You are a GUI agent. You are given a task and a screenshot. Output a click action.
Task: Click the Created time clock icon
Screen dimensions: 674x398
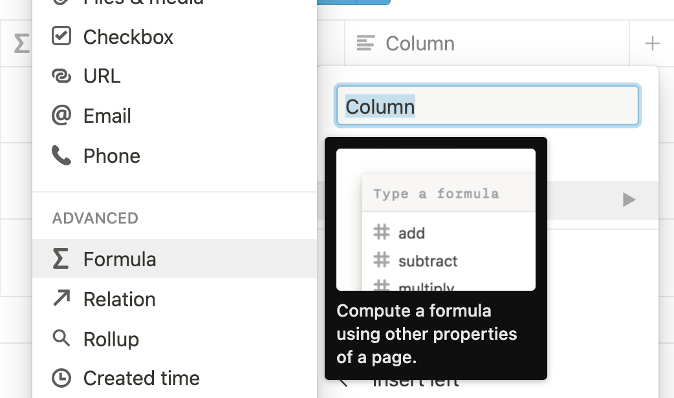tap(61, 378)
